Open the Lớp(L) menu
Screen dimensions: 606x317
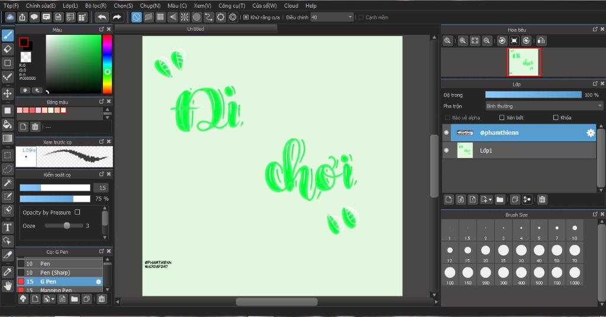(70, 6)
